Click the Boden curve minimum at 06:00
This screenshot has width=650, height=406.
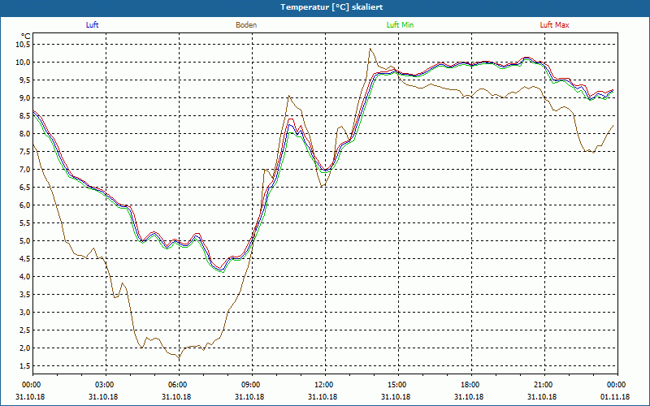[x=179, y=358]
